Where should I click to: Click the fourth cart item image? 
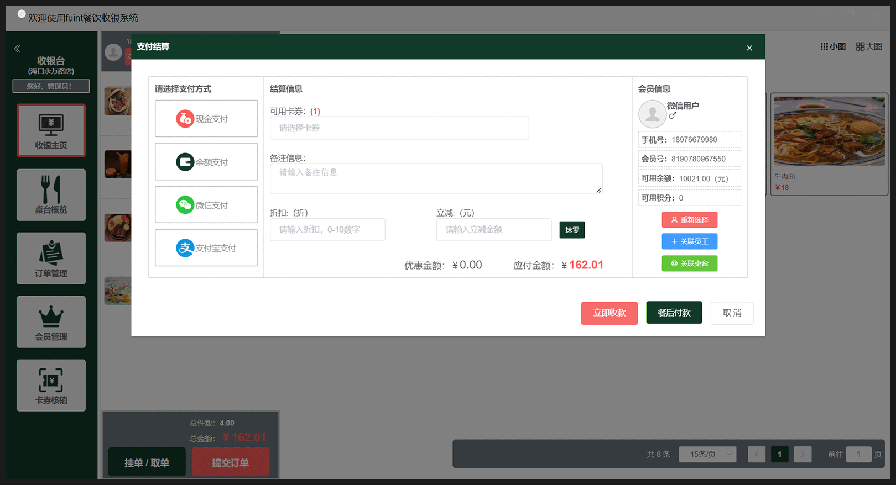118,291
